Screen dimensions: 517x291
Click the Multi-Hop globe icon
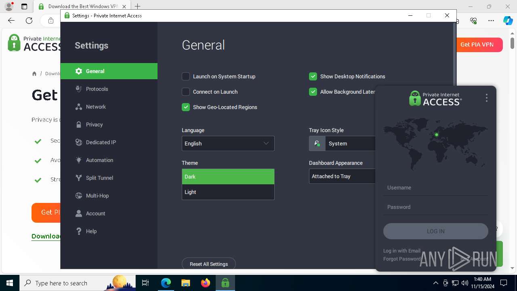(x=79, y=196)
